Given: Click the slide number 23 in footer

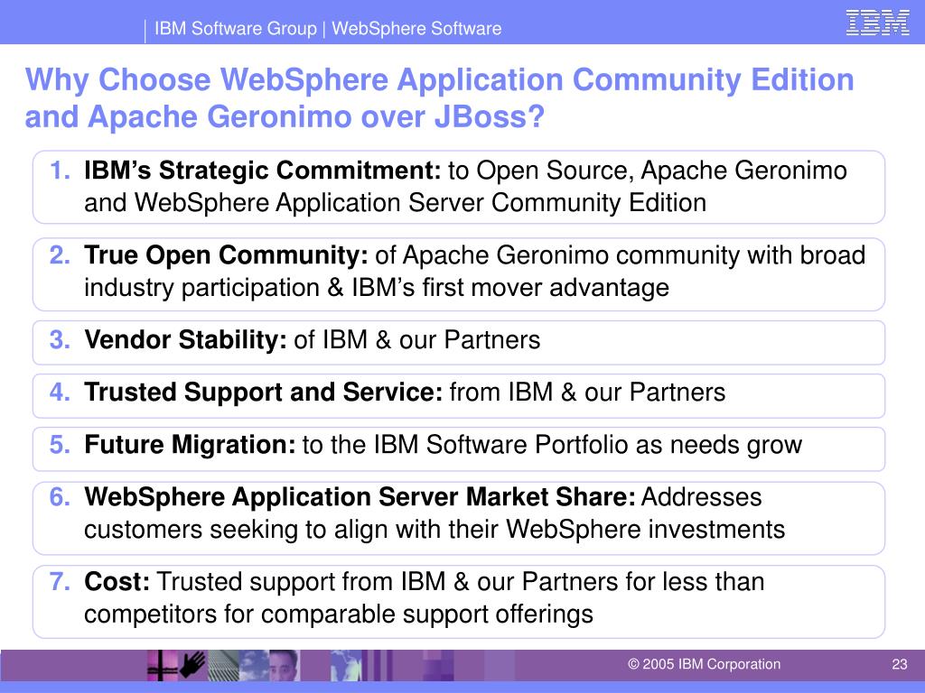Looking at the screenshot, I should click(900, 664).
